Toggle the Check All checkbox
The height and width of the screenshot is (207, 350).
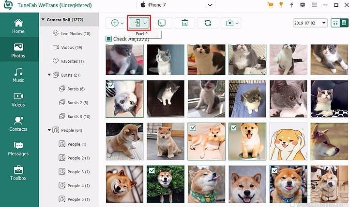pos(109,39)
